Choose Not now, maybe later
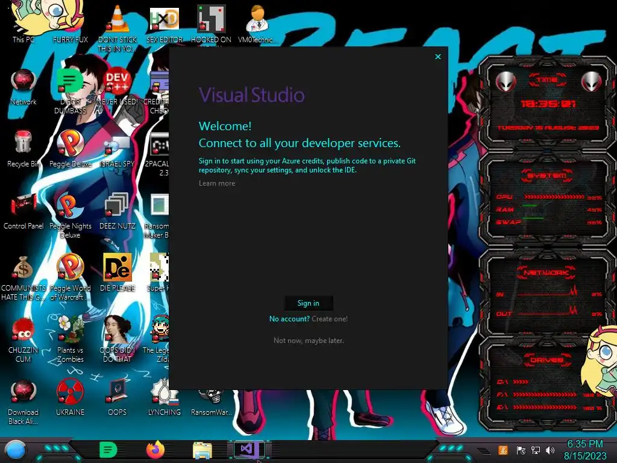 (x=308, y=341)
